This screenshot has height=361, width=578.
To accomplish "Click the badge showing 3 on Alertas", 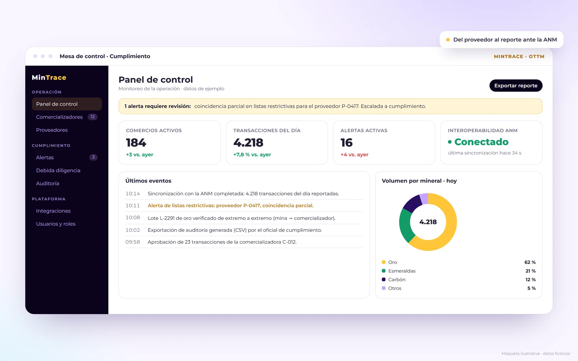I will coord(93,157).
